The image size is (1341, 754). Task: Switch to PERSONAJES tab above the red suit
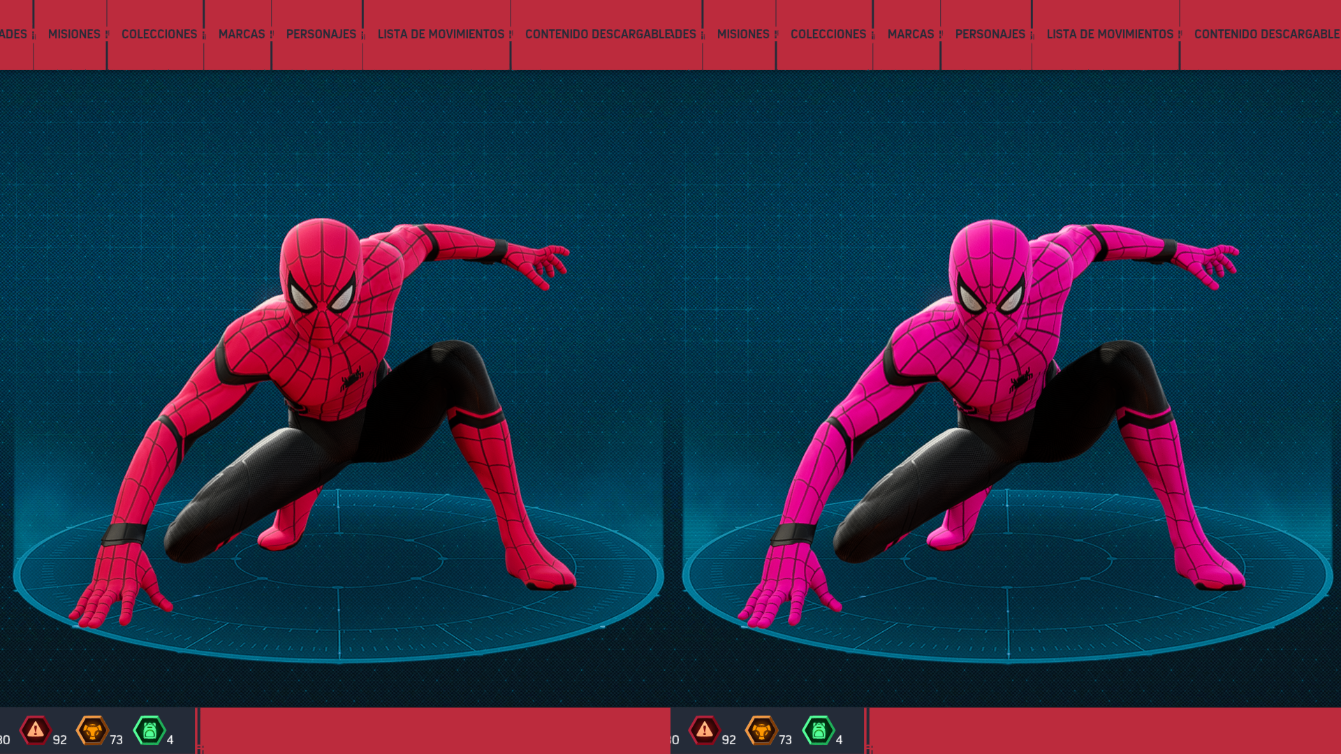321,34
